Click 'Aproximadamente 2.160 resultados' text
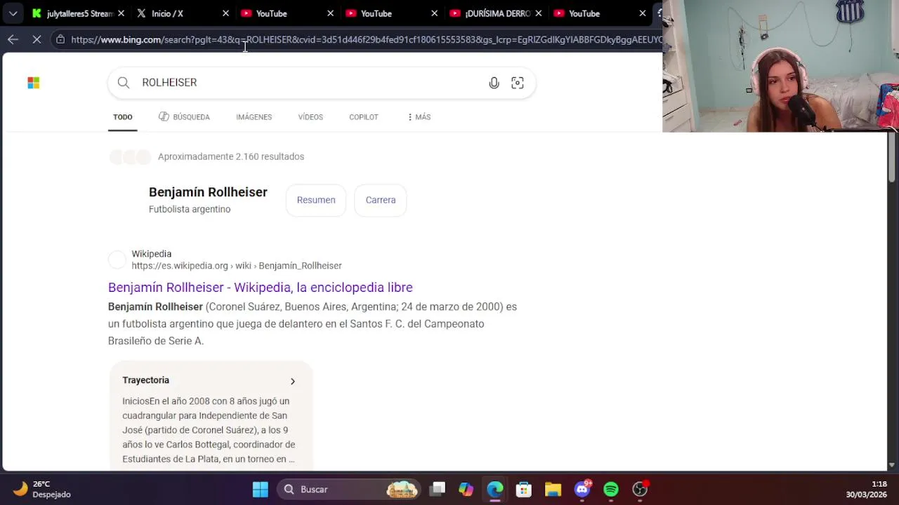The image size is (899, 505). tap(231, 156)
